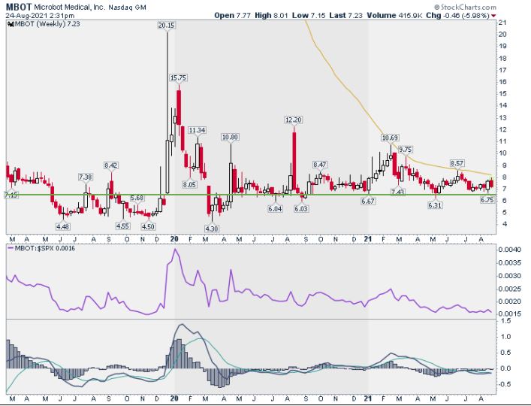Click the StockCharts.com attribution text
Image resolution: width=531 pixels, height=406 pixels.
[x=465, y=7]
